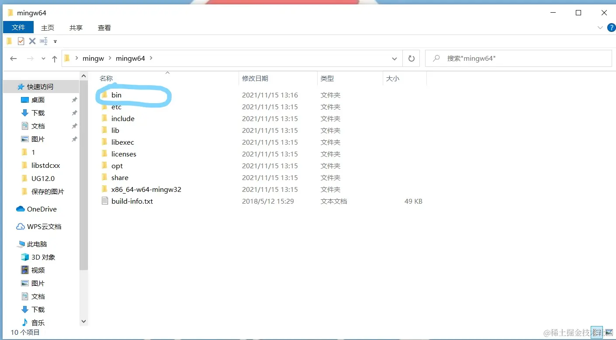Open UG12.0 in navigation pane
Image resolution: width=616 pixels, height=340 pixels.
[43, 178]
